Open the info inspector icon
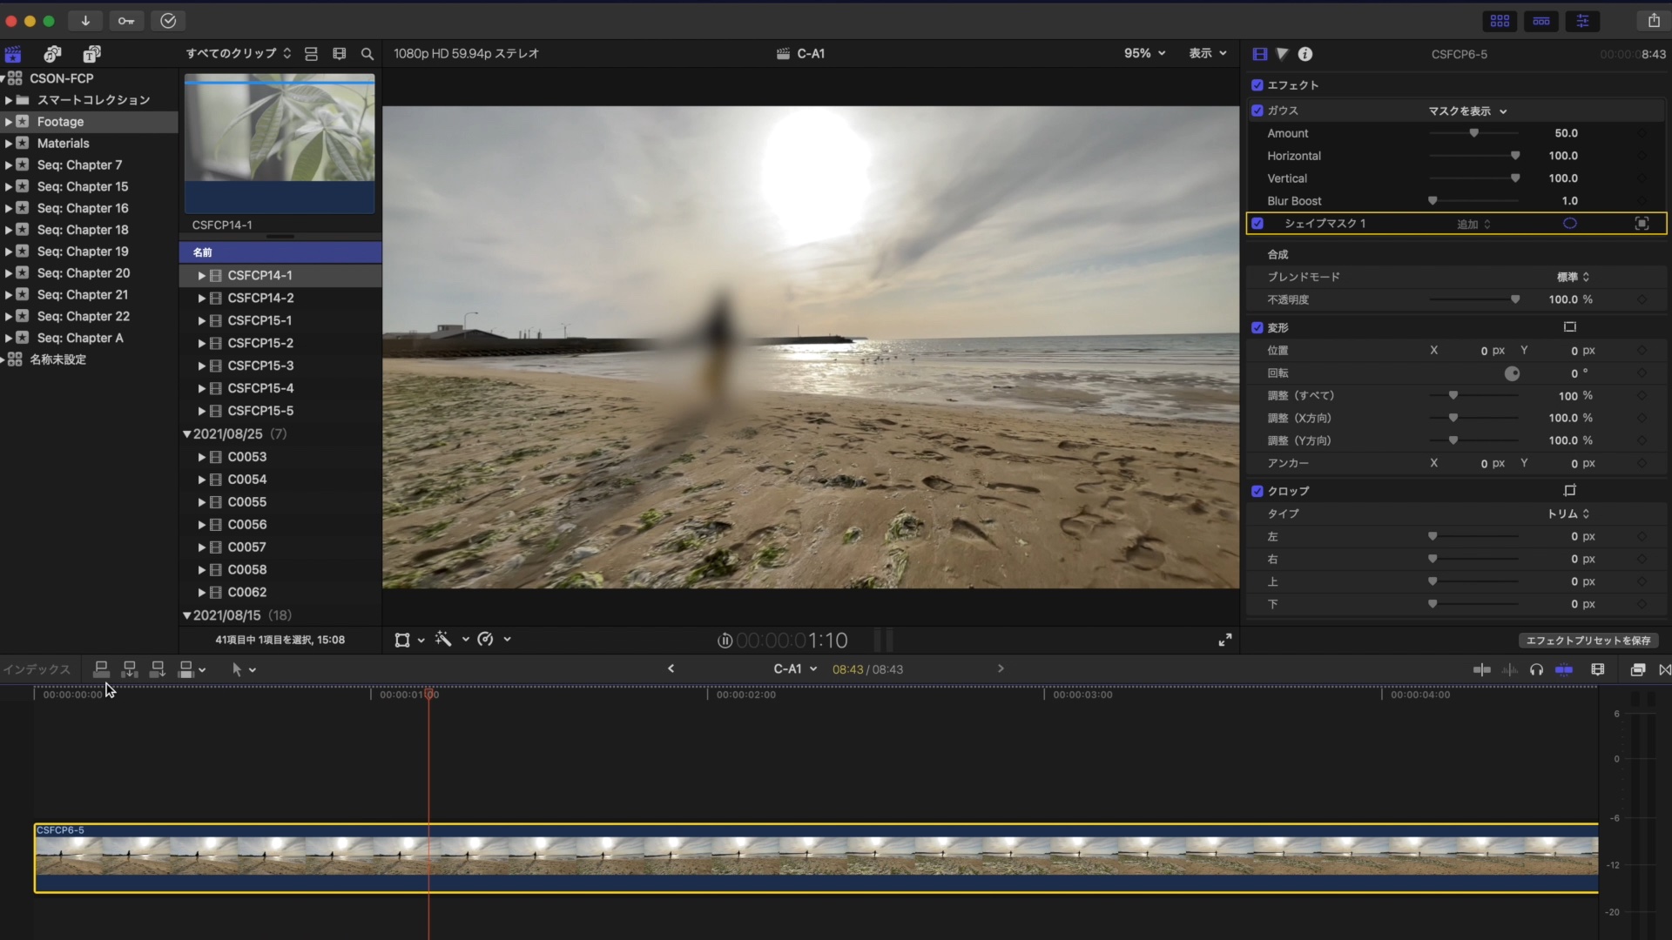The image size is (1672, 940). 1305,54
